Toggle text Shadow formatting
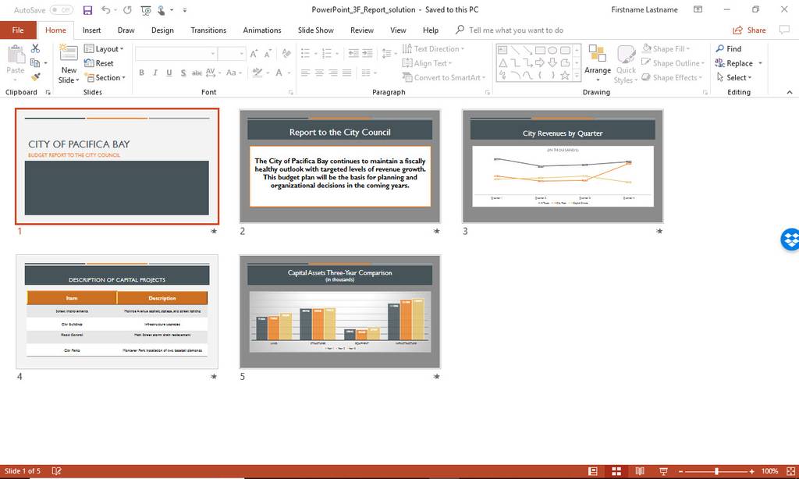This screenshot has width=799, height=479. pos(183,73)
